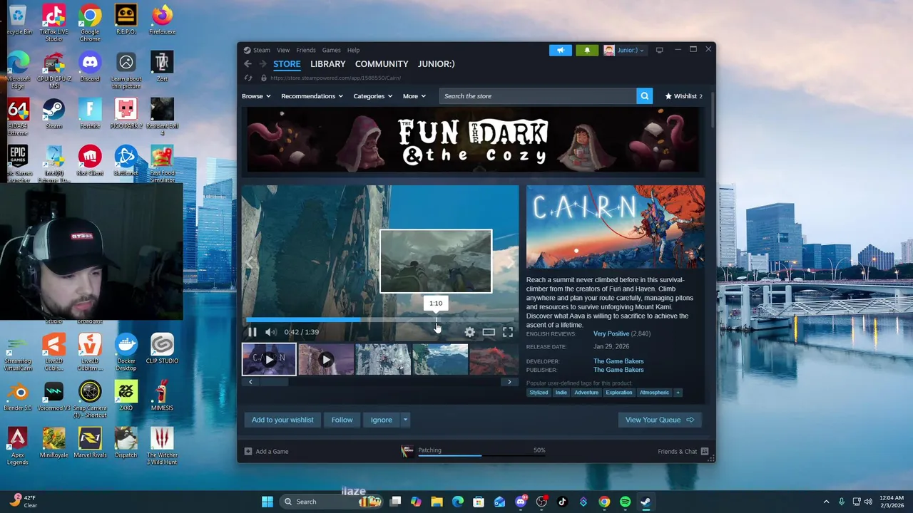The image size is (913, 513).
Task: Click View Your Queue
Action: tap(660, 420)
